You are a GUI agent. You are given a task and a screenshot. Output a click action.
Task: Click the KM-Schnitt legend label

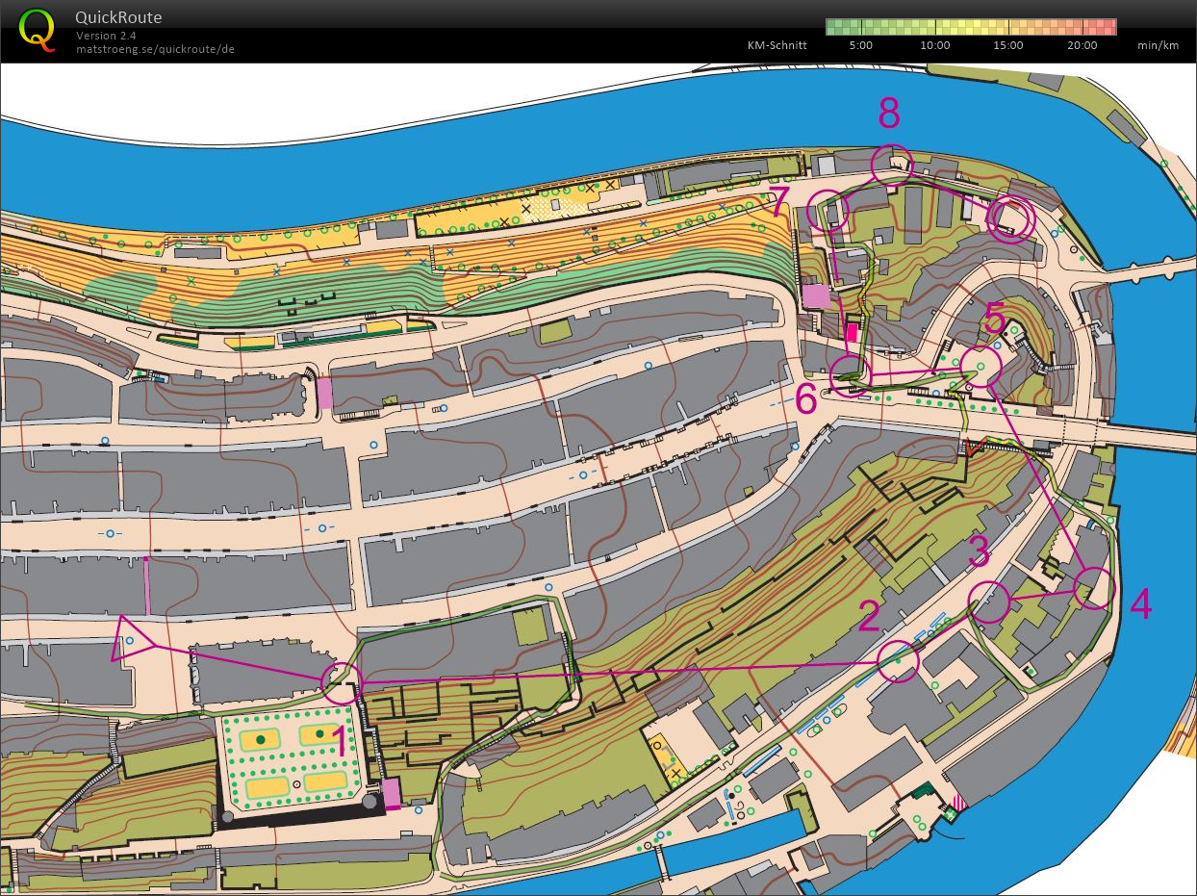(x=777, y=45)
